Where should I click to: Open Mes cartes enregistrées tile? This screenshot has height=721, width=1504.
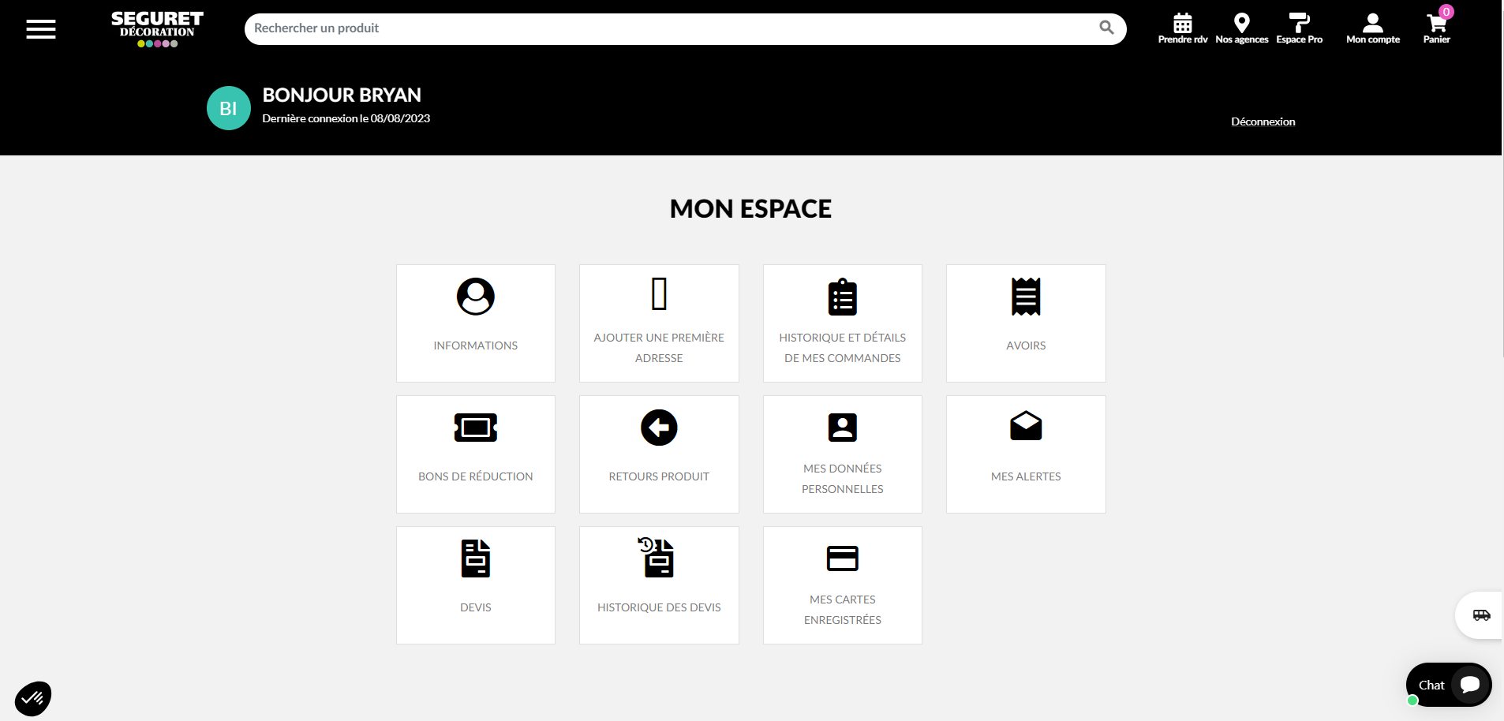tap(842, 585)
